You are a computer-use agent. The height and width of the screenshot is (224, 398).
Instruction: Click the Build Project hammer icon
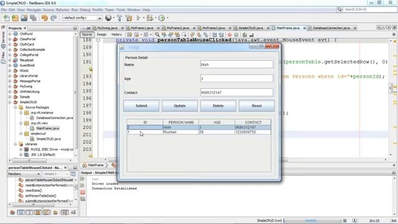(119, 18)
